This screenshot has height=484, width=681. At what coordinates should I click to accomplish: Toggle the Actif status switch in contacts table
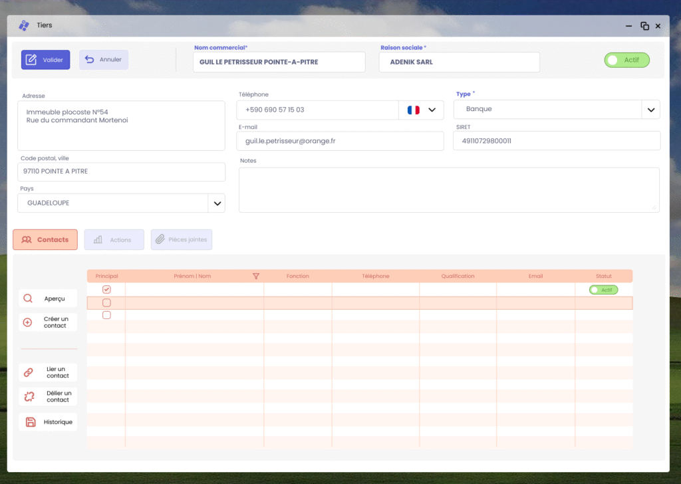point(603,290)
